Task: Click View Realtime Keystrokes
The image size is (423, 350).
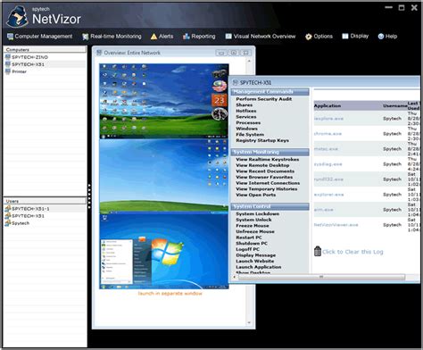Action: tap(268, 160)
